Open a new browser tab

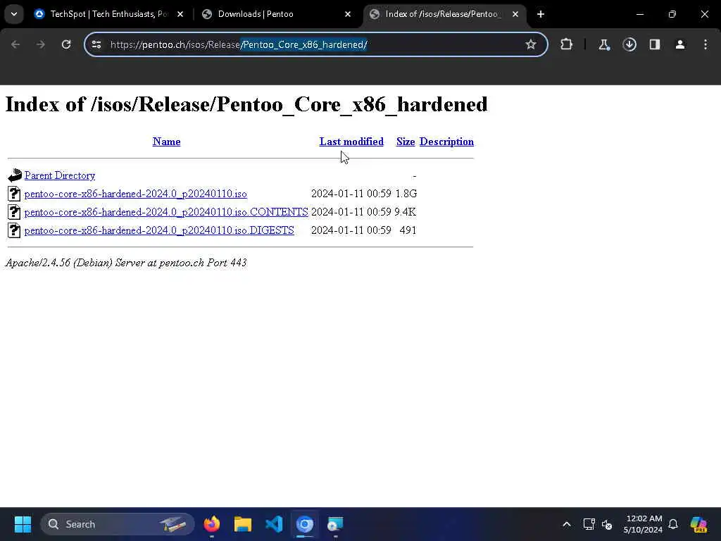coord(541,14)
